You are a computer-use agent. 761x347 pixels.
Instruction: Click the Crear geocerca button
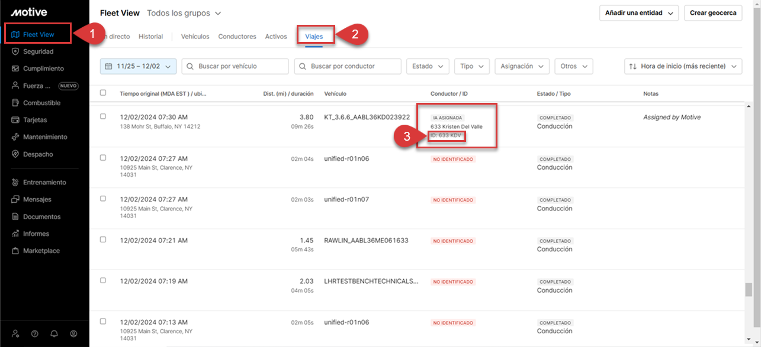[x=713, y=13]
